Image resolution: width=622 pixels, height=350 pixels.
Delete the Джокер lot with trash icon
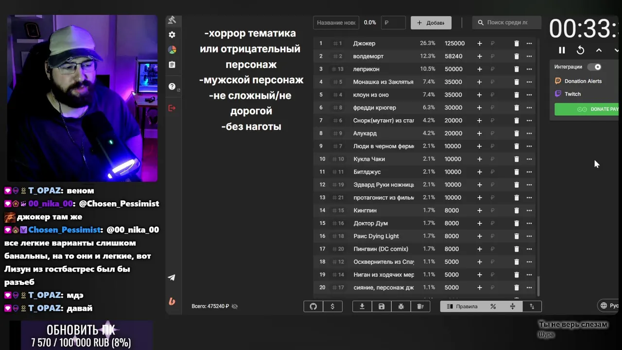(x=517, y=43)
